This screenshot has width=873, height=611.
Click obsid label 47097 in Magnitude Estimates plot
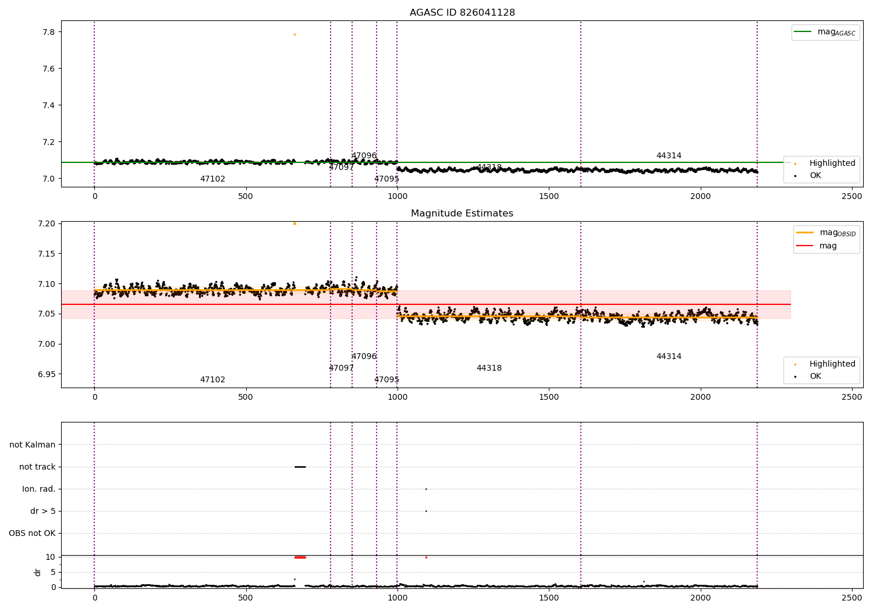click(x=342, y=368)
